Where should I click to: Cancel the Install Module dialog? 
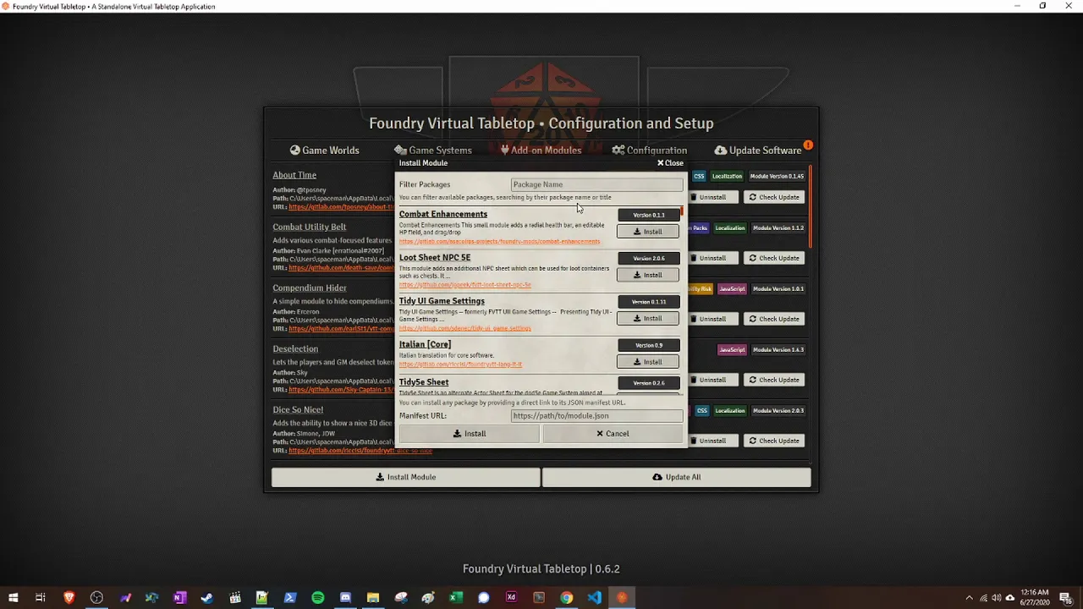point(613,433)
